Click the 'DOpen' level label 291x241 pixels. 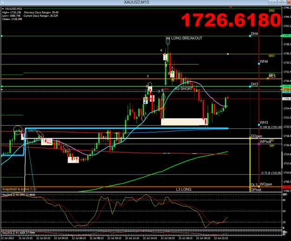click(257, 136)
